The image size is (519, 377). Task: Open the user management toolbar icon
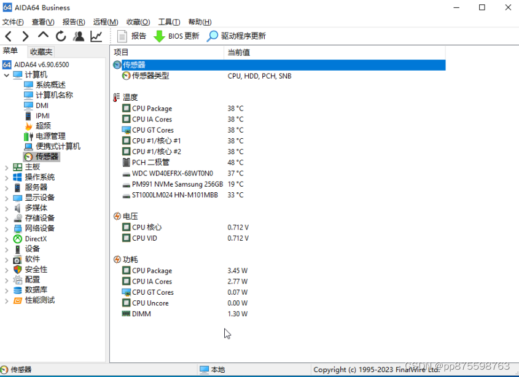79,36
